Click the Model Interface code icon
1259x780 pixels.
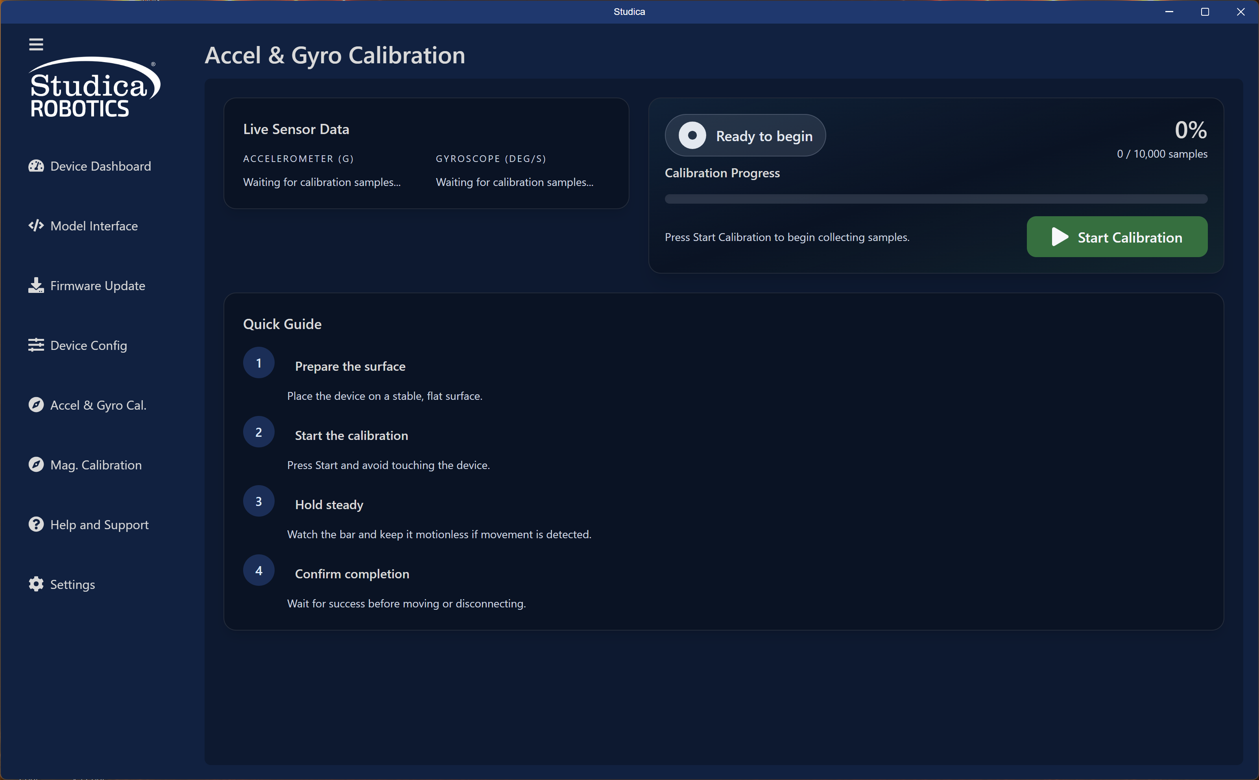[36, 225]
